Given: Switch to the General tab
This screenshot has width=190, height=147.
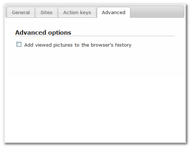Looking at the screenshot, I should 21,13.
